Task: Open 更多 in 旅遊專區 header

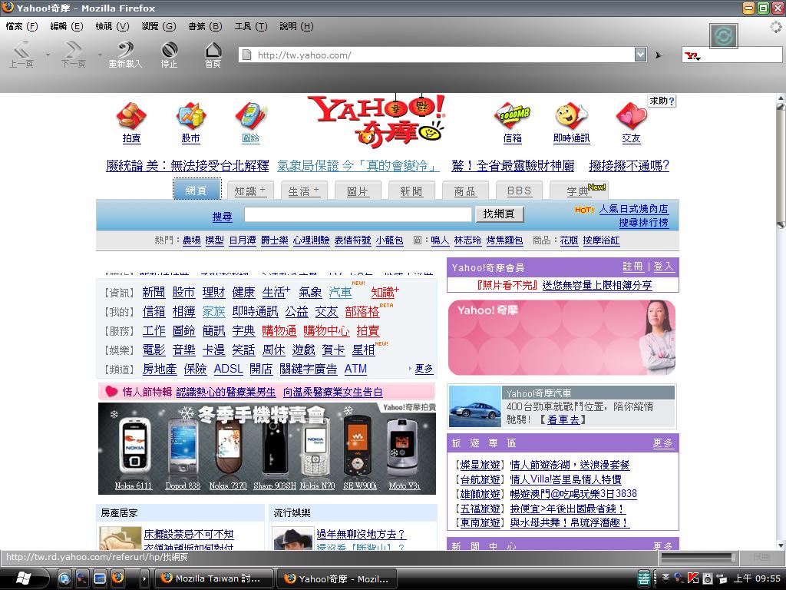Action: pos(663,443)
